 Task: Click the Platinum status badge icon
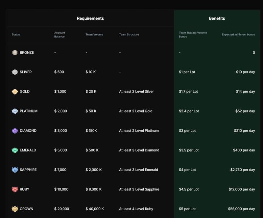point(15,111)
